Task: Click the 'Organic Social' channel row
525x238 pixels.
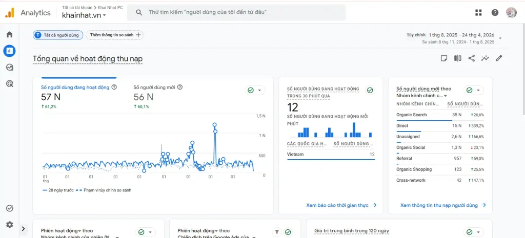Action: click(x=440, y=148)
